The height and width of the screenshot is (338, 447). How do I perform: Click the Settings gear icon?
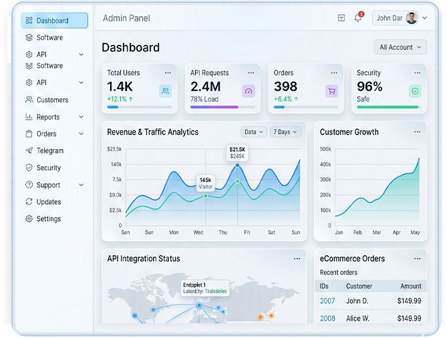(29, 218)
